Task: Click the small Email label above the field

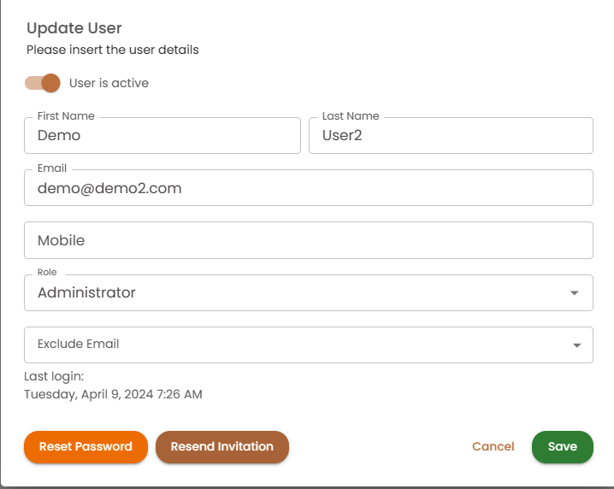Action: (x=52, y=168)
